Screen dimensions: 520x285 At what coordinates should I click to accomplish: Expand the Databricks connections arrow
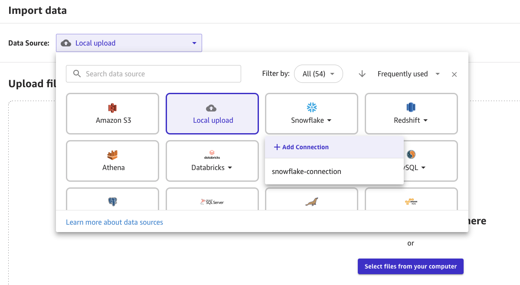click(x=230, y=168)
